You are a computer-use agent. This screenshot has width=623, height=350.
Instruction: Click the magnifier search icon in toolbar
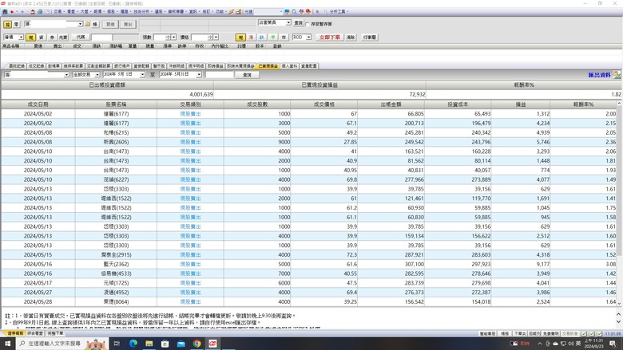[294, 12]
